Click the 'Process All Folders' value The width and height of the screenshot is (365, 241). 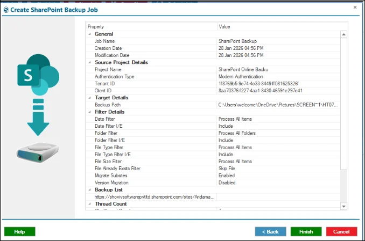[x=237, y=133]
